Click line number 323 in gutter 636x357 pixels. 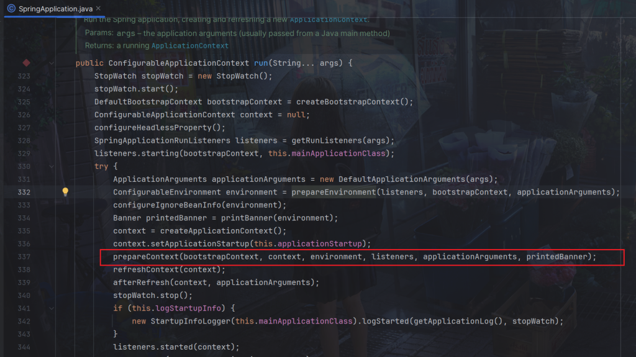click(24, 76)
